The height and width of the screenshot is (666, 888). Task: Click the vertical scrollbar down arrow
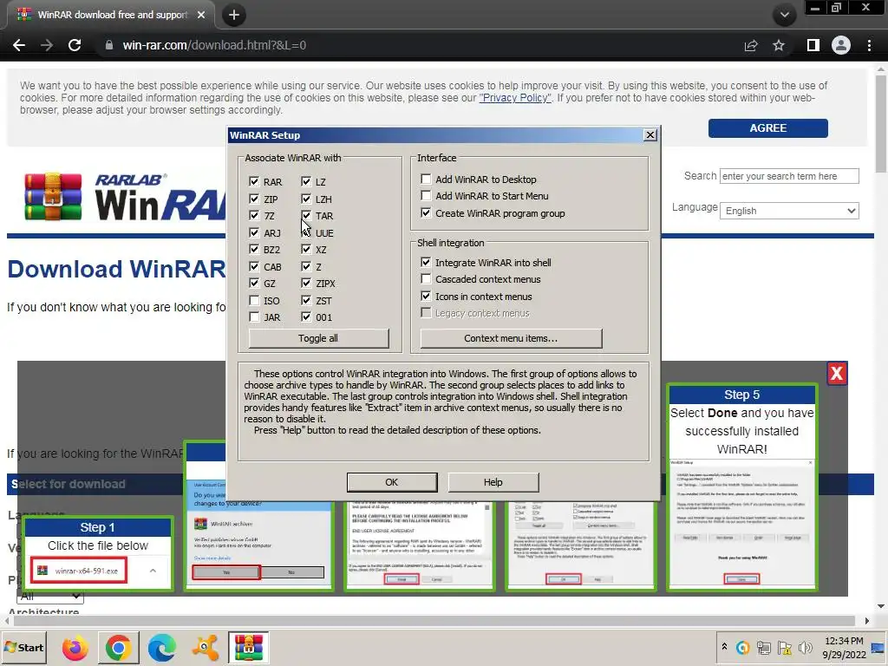pos(881,606)
